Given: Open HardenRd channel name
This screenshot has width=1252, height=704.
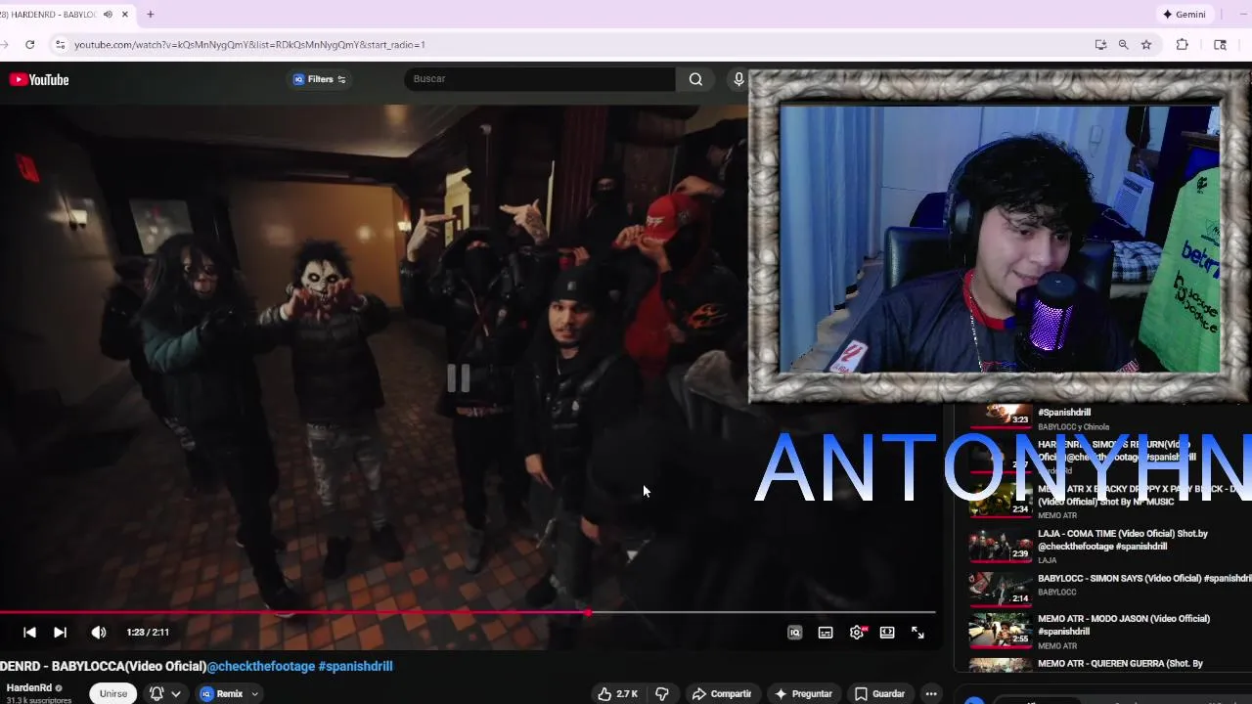Looking at the screenshot, I should coord(28,688).
